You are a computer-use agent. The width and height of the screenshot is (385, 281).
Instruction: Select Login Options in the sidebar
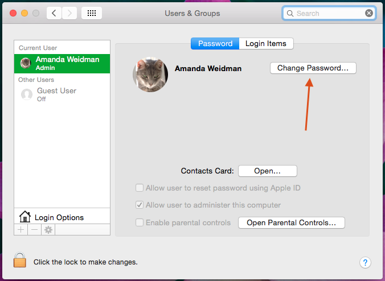pyautogui.click(x=62, y=216)
